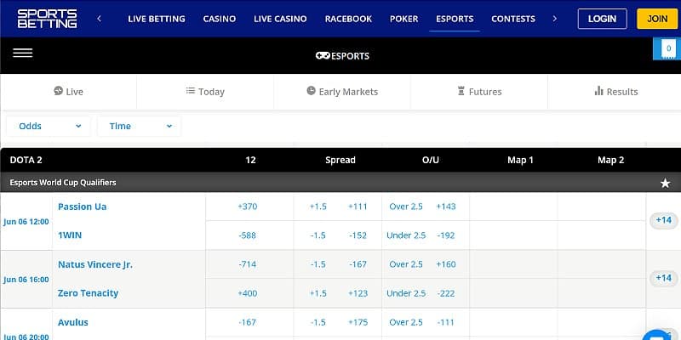View the Early Markets tab
Screen dimensions: 681x340
pos(342,92)
